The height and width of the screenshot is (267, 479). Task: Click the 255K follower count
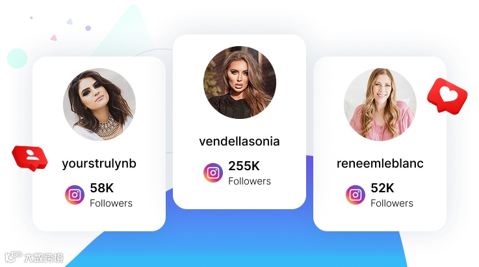tap(244, 166)
